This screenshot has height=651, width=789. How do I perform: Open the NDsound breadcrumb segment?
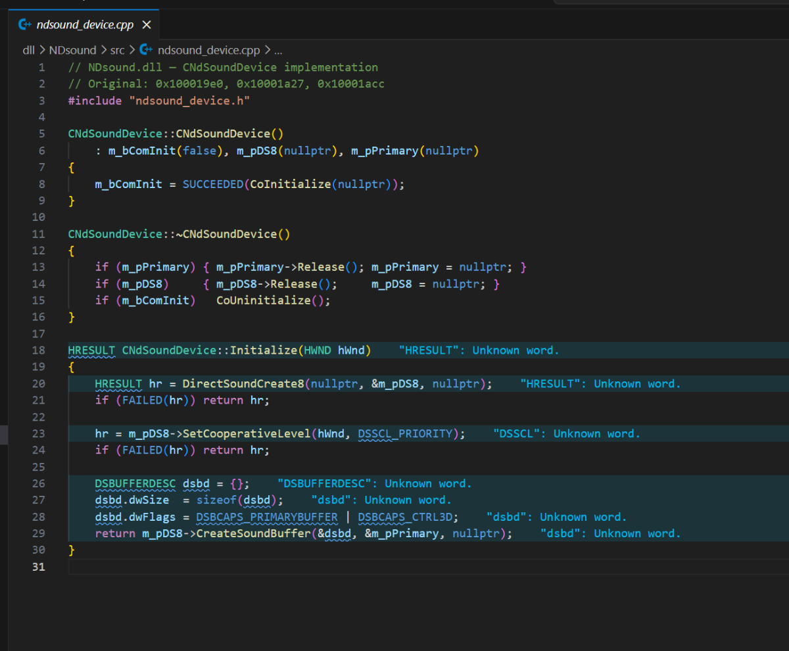[x=72, y=50]
